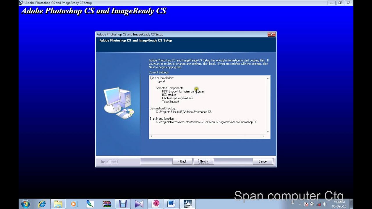Click the 'Typical' installation type text

[160, 81]
